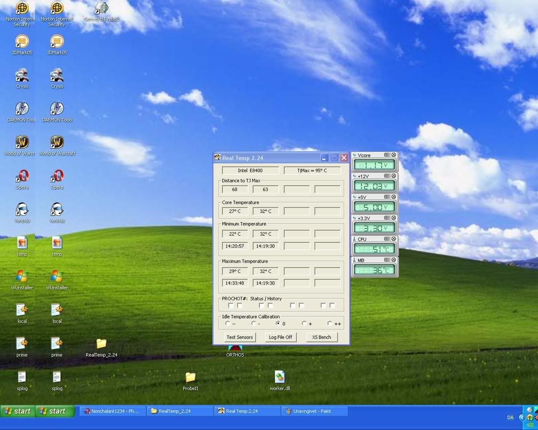Close the +3.3V monitor widget

tap(394, 218)
